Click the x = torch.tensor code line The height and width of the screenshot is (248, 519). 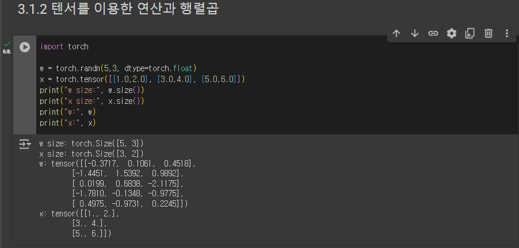142,79
